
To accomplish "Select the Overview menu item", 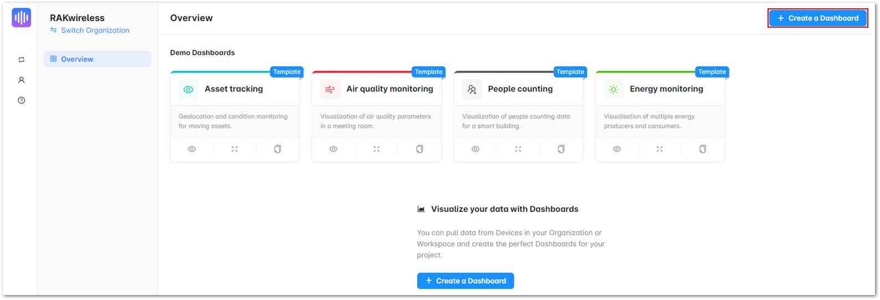I will pos(98,59).
